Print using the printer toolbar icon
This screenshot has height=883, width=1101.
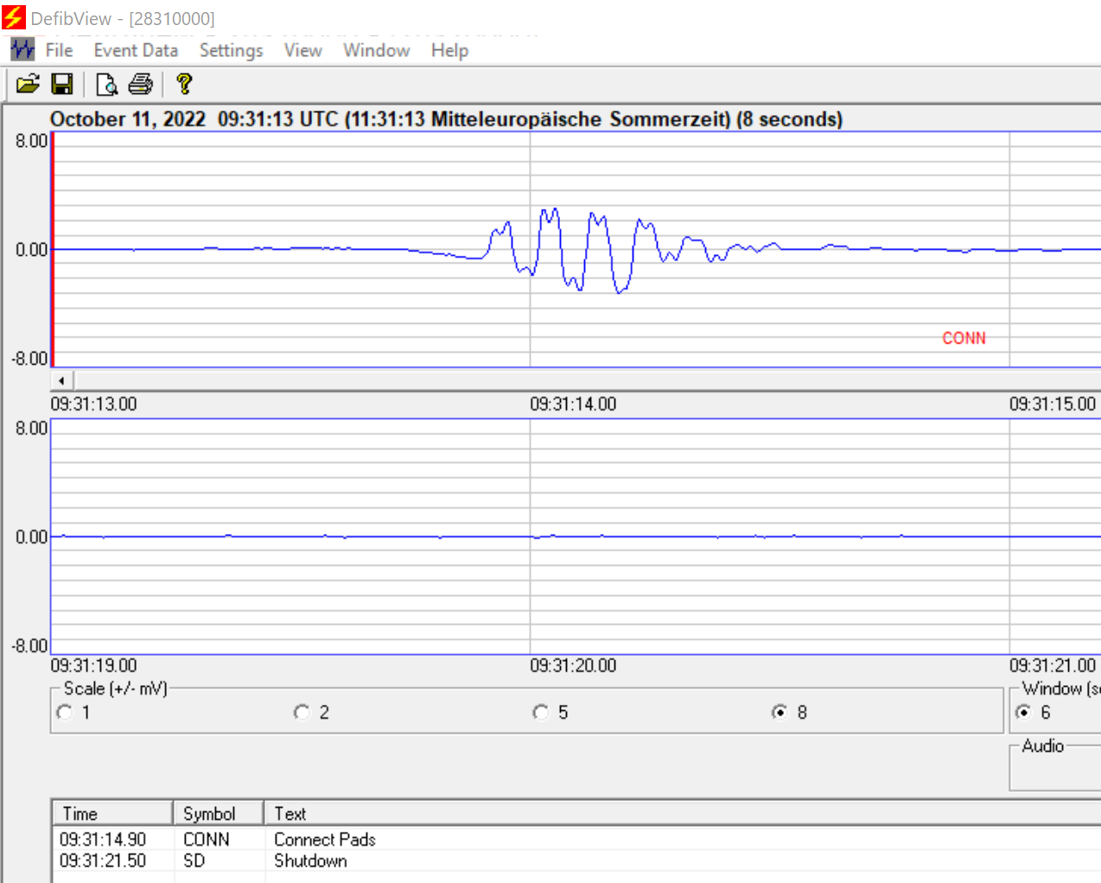[141, 84]
